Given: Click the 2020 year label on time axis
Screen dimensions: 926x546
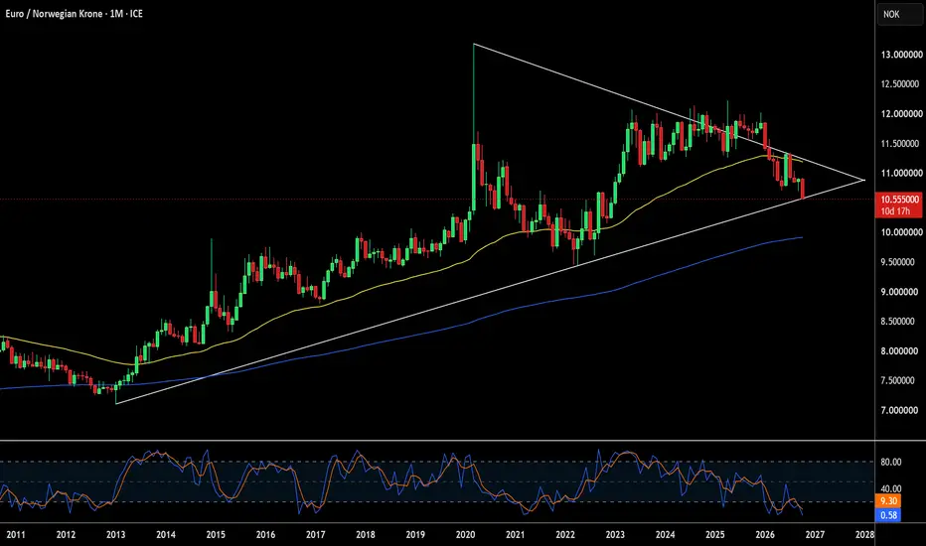Looking at the screenshot, I should [x=465, y=535].
